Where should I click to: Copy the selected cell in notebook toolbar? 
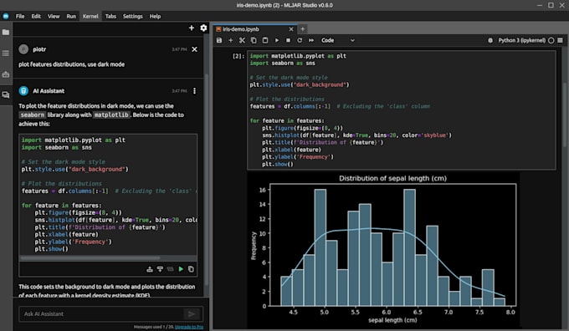(x=254, y=40)
